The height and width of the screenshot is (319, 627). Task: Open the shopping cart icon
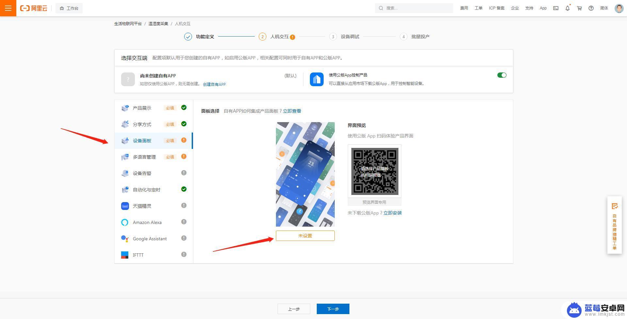pos(579,8)
